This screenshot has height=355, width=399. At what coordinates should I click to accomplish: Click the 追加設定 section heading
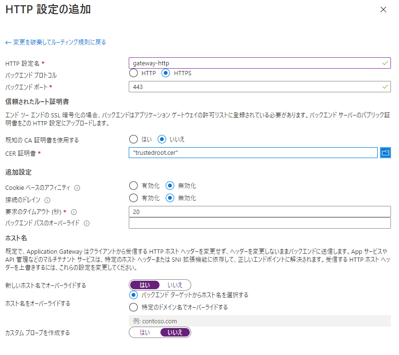pos(18,172)
